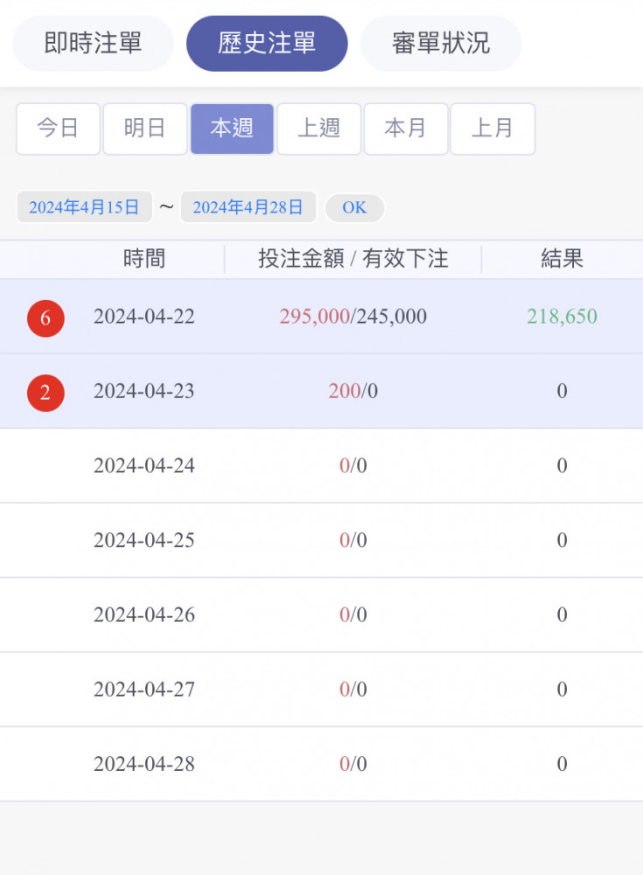Screen dimensions: 643x875
Task: Open the 2024-04-22 bet record row
Action: tap(322, 317)
